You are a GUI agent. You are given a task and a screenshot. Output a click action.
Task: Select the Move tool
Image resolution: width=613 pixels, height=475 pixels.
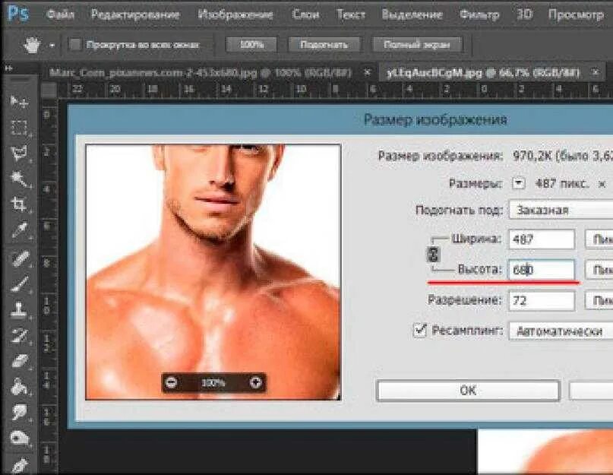coord(19,102)
